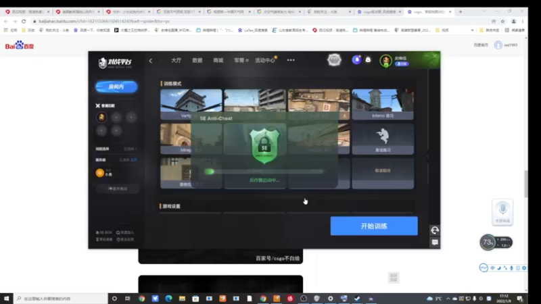Select the Inferno 练习 map
The height and width of the screenshot is (304, 541).
click(x=383, y=105)
